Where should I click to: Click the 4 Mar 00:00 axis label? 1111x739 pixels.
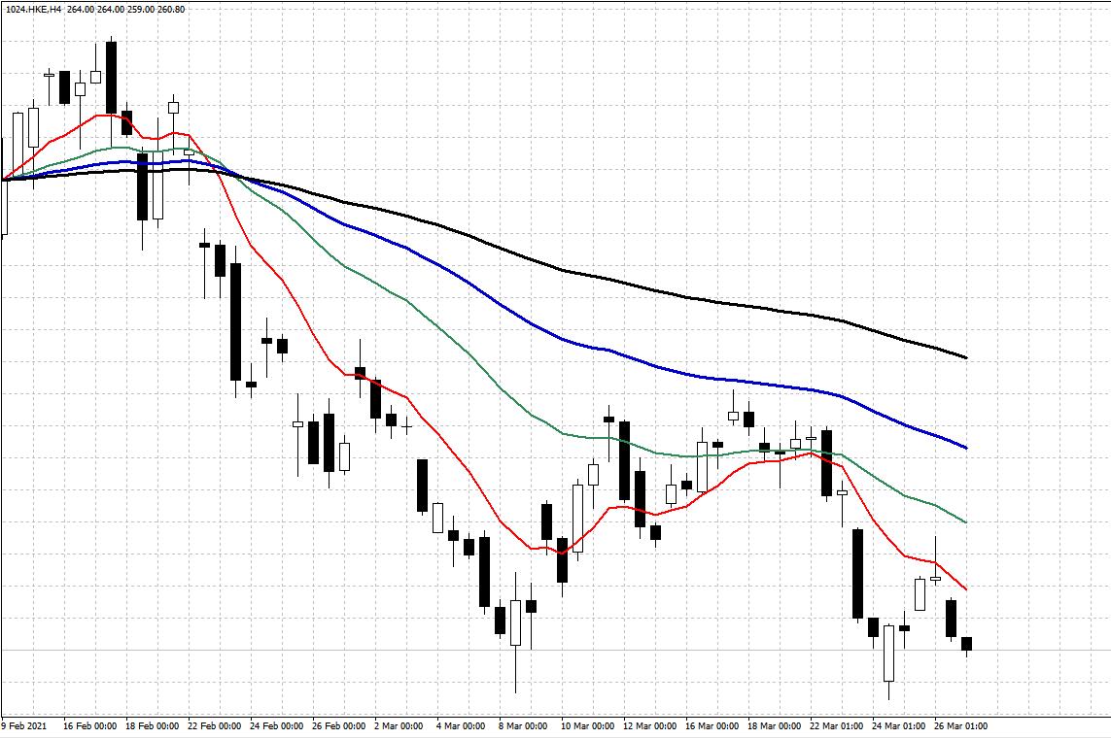click(x=461, y=725)
